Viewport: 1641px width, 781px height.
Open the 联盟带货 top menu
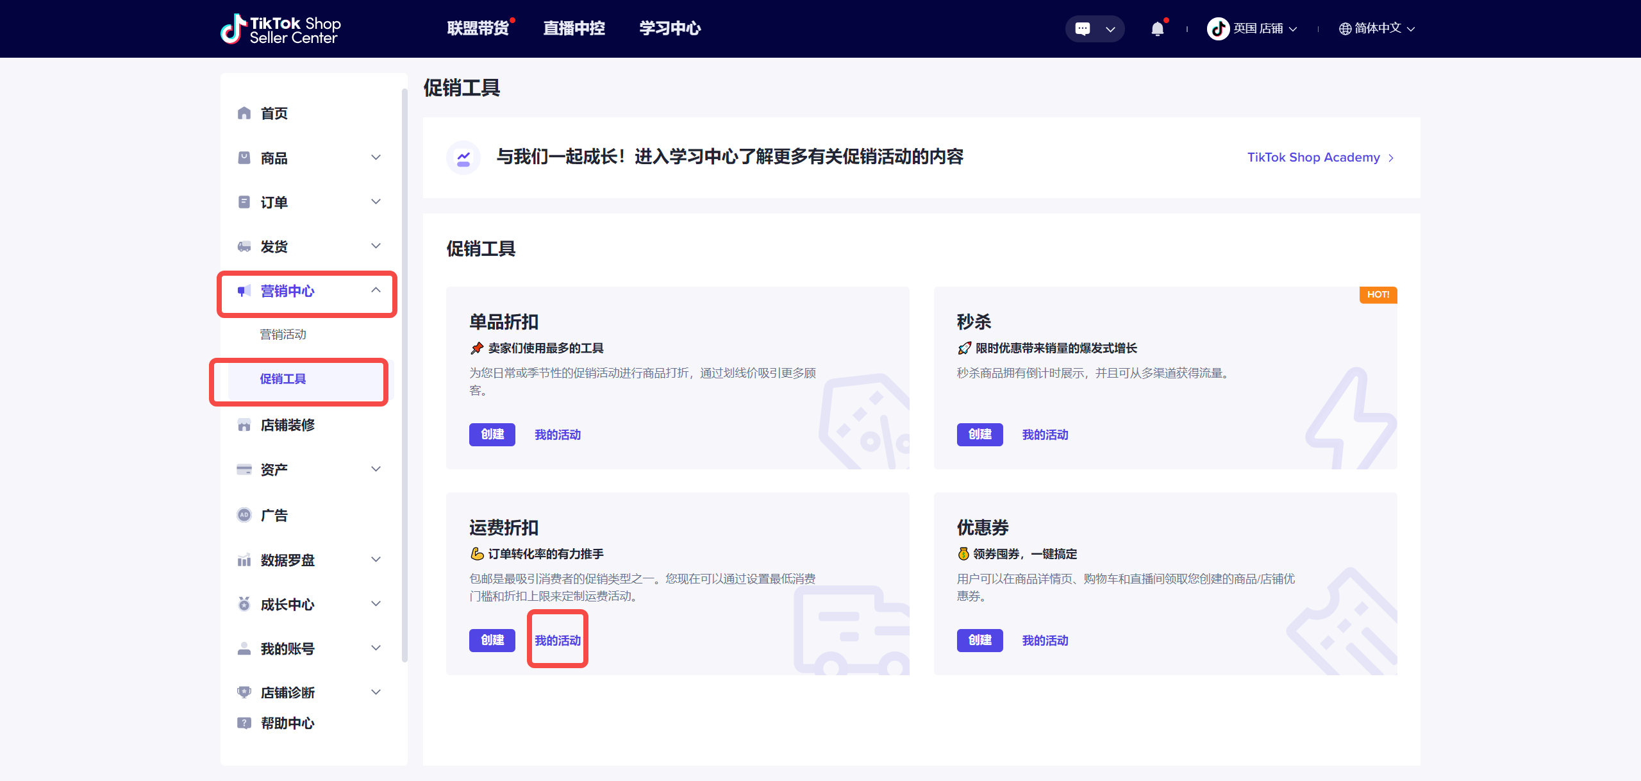pos(478,29)
